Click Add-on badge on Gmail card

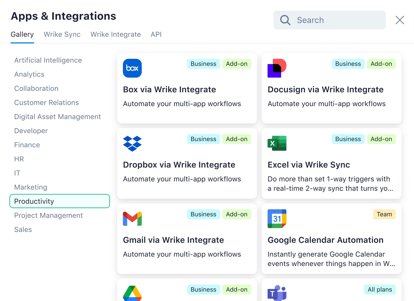237,214
